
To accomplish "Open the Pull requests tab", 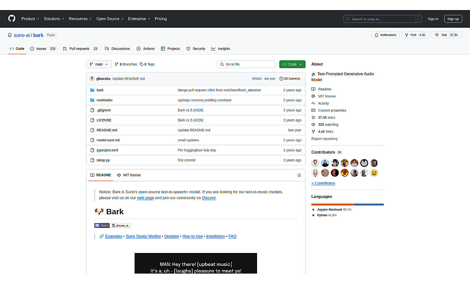I will tap(80, 49).
